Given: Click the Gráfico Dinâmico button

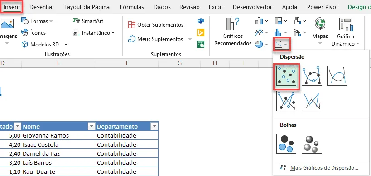Looking at the screenshot, I should (x=346, y=32).
